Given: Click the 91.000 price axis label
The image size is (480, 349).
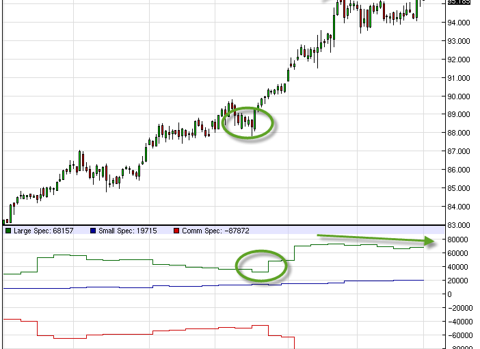Looking at the screenshot, I should click(x=459, y=78).
